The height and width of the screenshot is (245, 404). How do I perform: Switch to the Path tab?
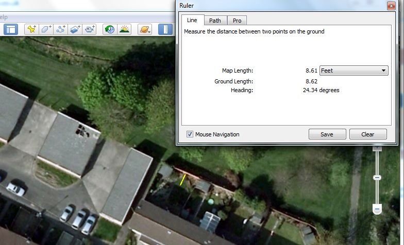(215, 21)
